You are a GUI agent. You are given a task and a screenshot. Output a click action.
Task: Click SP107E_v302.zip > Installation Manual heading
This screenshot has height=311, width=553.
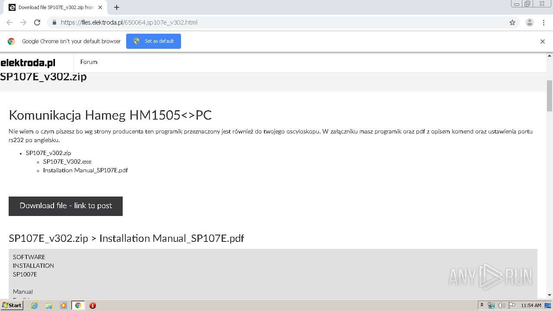pos(126,238)
